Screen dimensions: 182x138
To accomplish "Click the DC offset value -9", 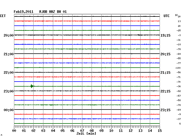I will [179, 114].
